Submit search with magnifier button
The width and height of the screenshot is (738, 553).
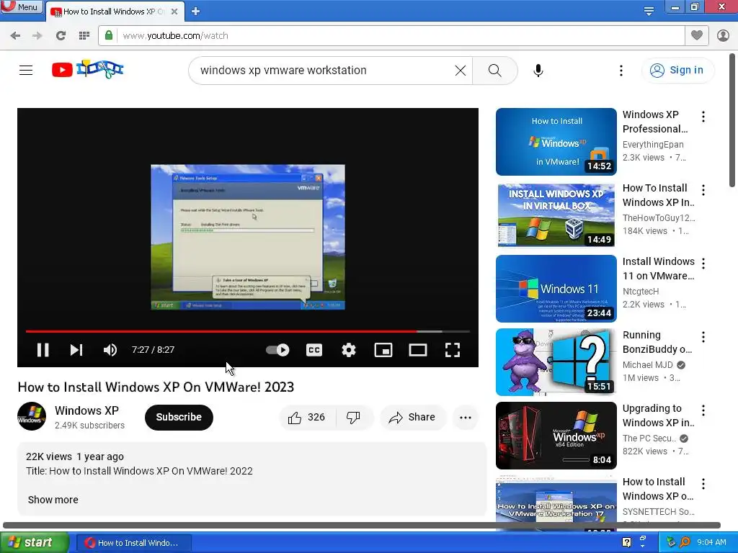(x=494, y=70)
